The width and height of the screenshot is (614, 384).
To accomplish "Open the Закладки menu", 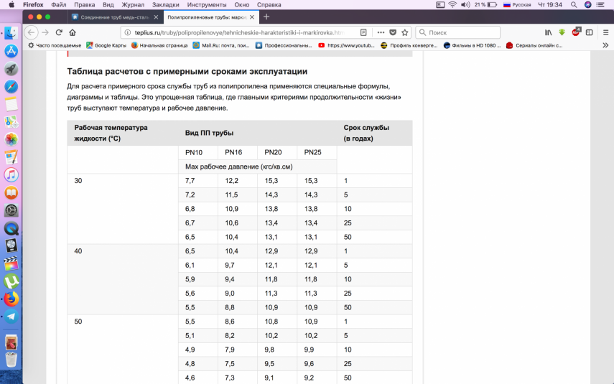I will (x=166, y=5).
